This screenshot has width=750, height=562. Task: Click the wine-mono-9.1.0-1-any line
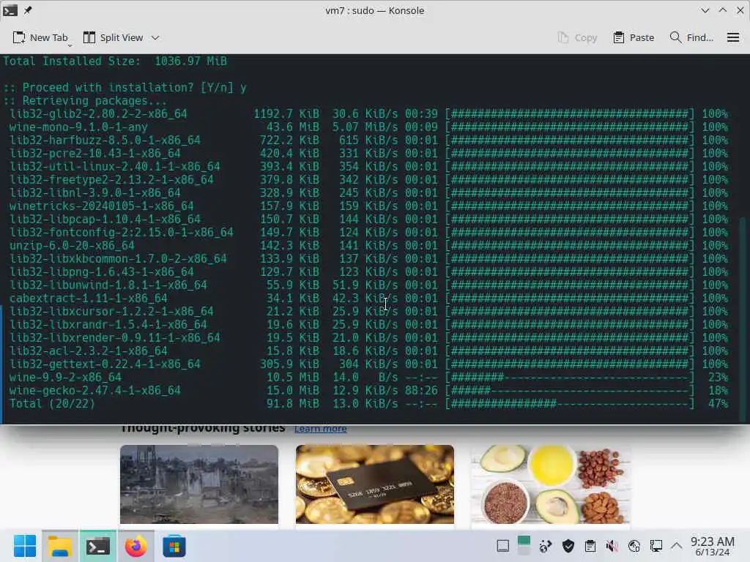[369, 127]
